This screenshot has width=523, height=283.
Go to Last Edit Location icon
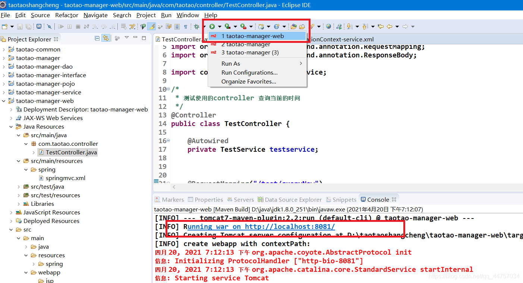point(381,26)
